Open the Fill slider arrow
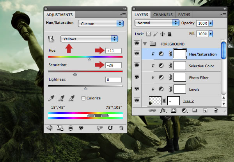The image size is (234, 162). (x=211, y=34)
